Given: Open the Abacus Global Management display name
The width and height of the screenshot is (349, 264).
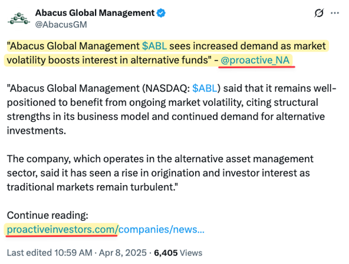Looking at the screenshot, I should point(95,13).
